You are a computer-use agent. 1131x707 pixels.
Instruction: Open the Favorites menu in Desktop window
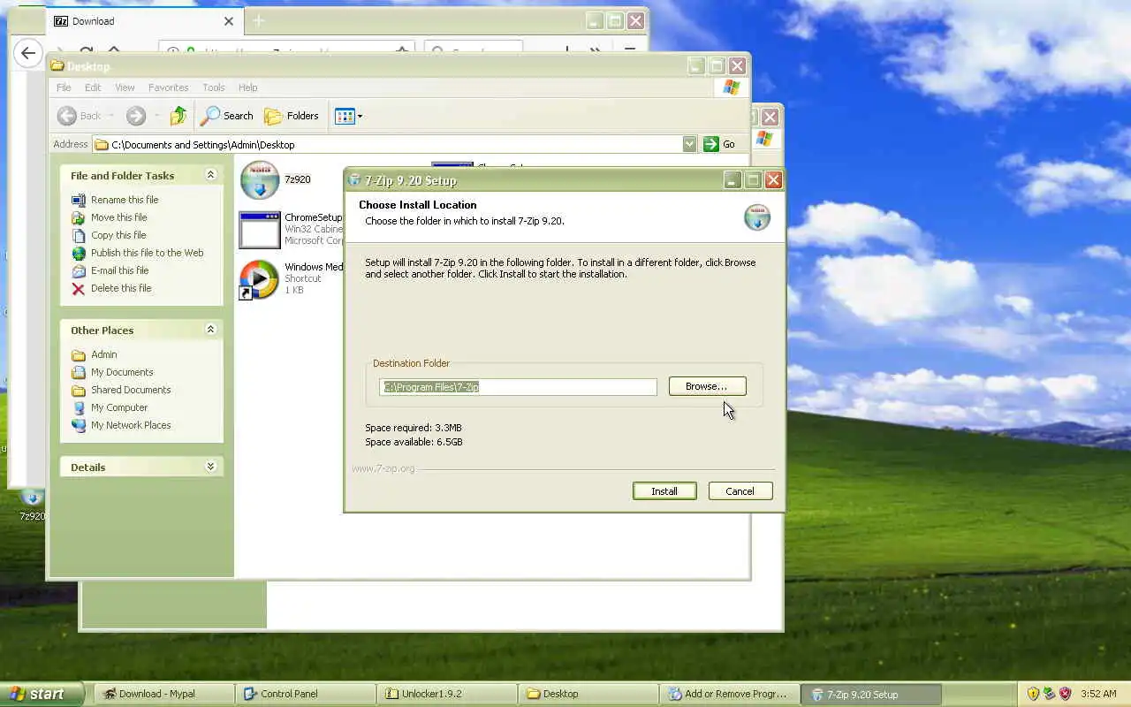coord(168,87)
